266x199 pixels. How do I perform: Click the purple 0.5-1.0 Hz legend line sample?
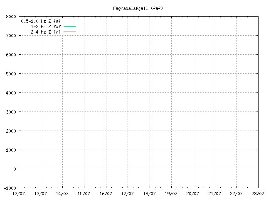coord(69,21)
